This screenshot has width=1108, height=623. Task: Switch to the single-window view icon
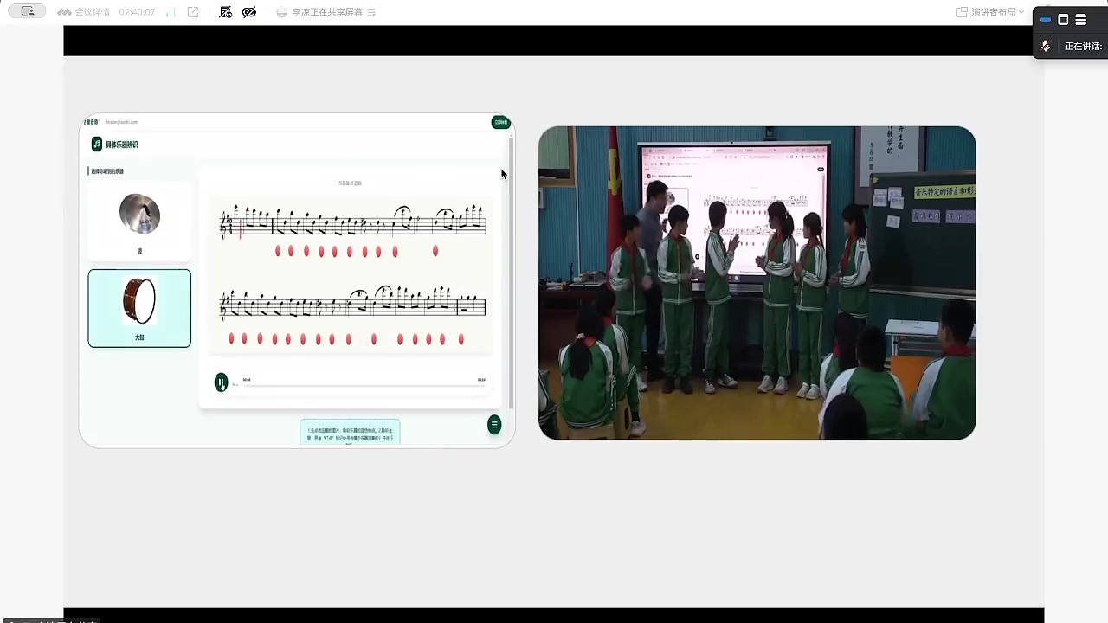point(1063,19)
